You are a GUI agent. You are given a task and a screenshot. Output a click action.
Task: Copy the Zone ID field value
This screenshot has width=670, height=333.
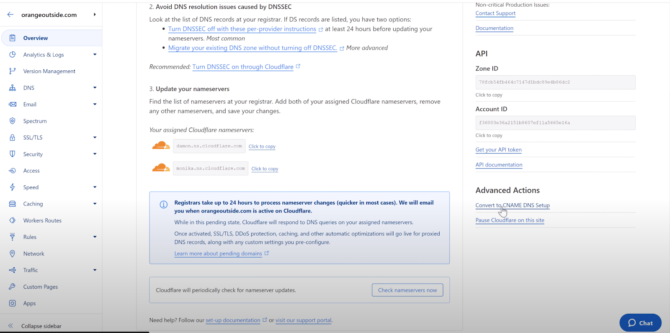555,82
